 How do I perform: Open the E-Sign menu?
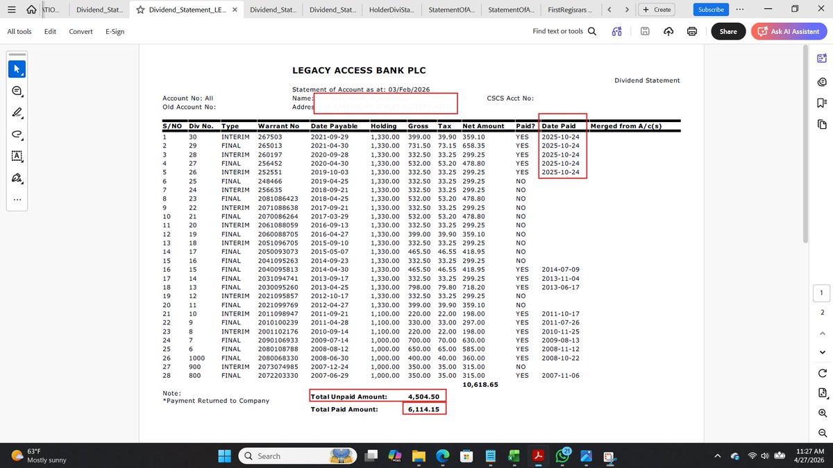(x=115, y=31)
